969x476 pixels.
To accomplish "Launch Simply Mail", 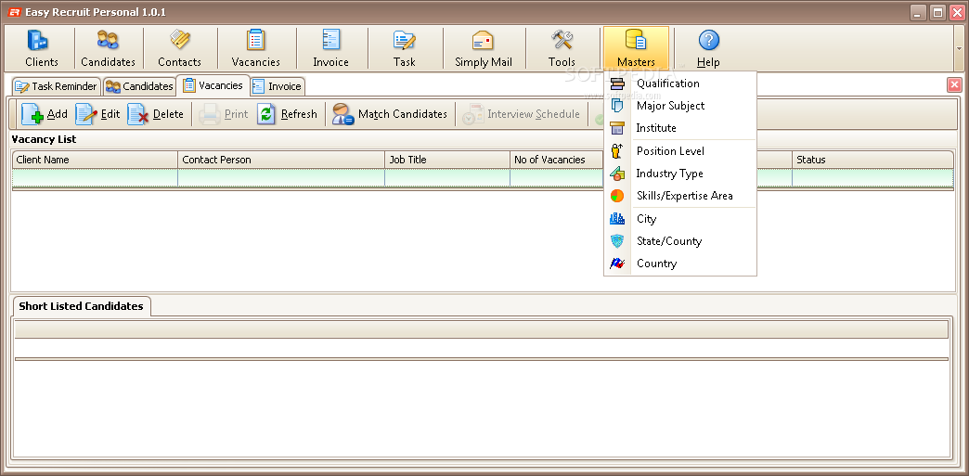I will pos(484,49).
